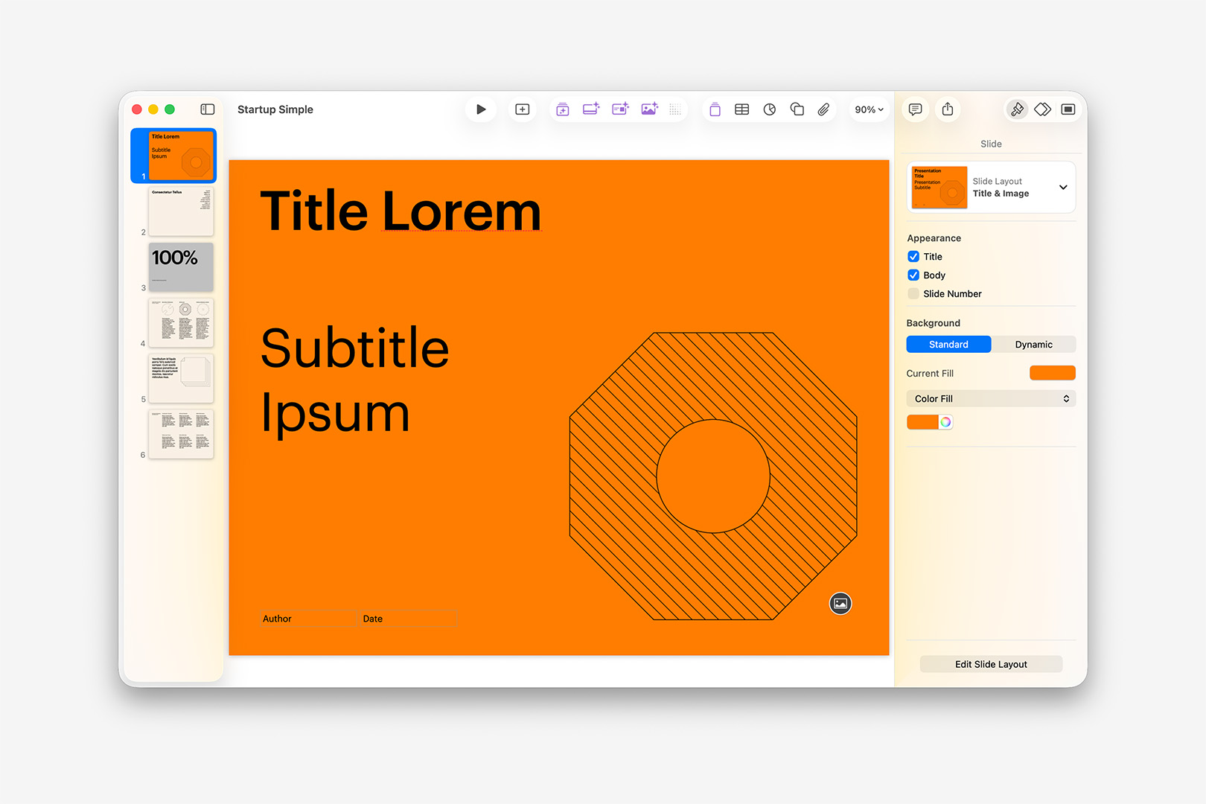Switch to the Animate paintbrush-adjacent diamond icon

click(x=1042, y=109)
